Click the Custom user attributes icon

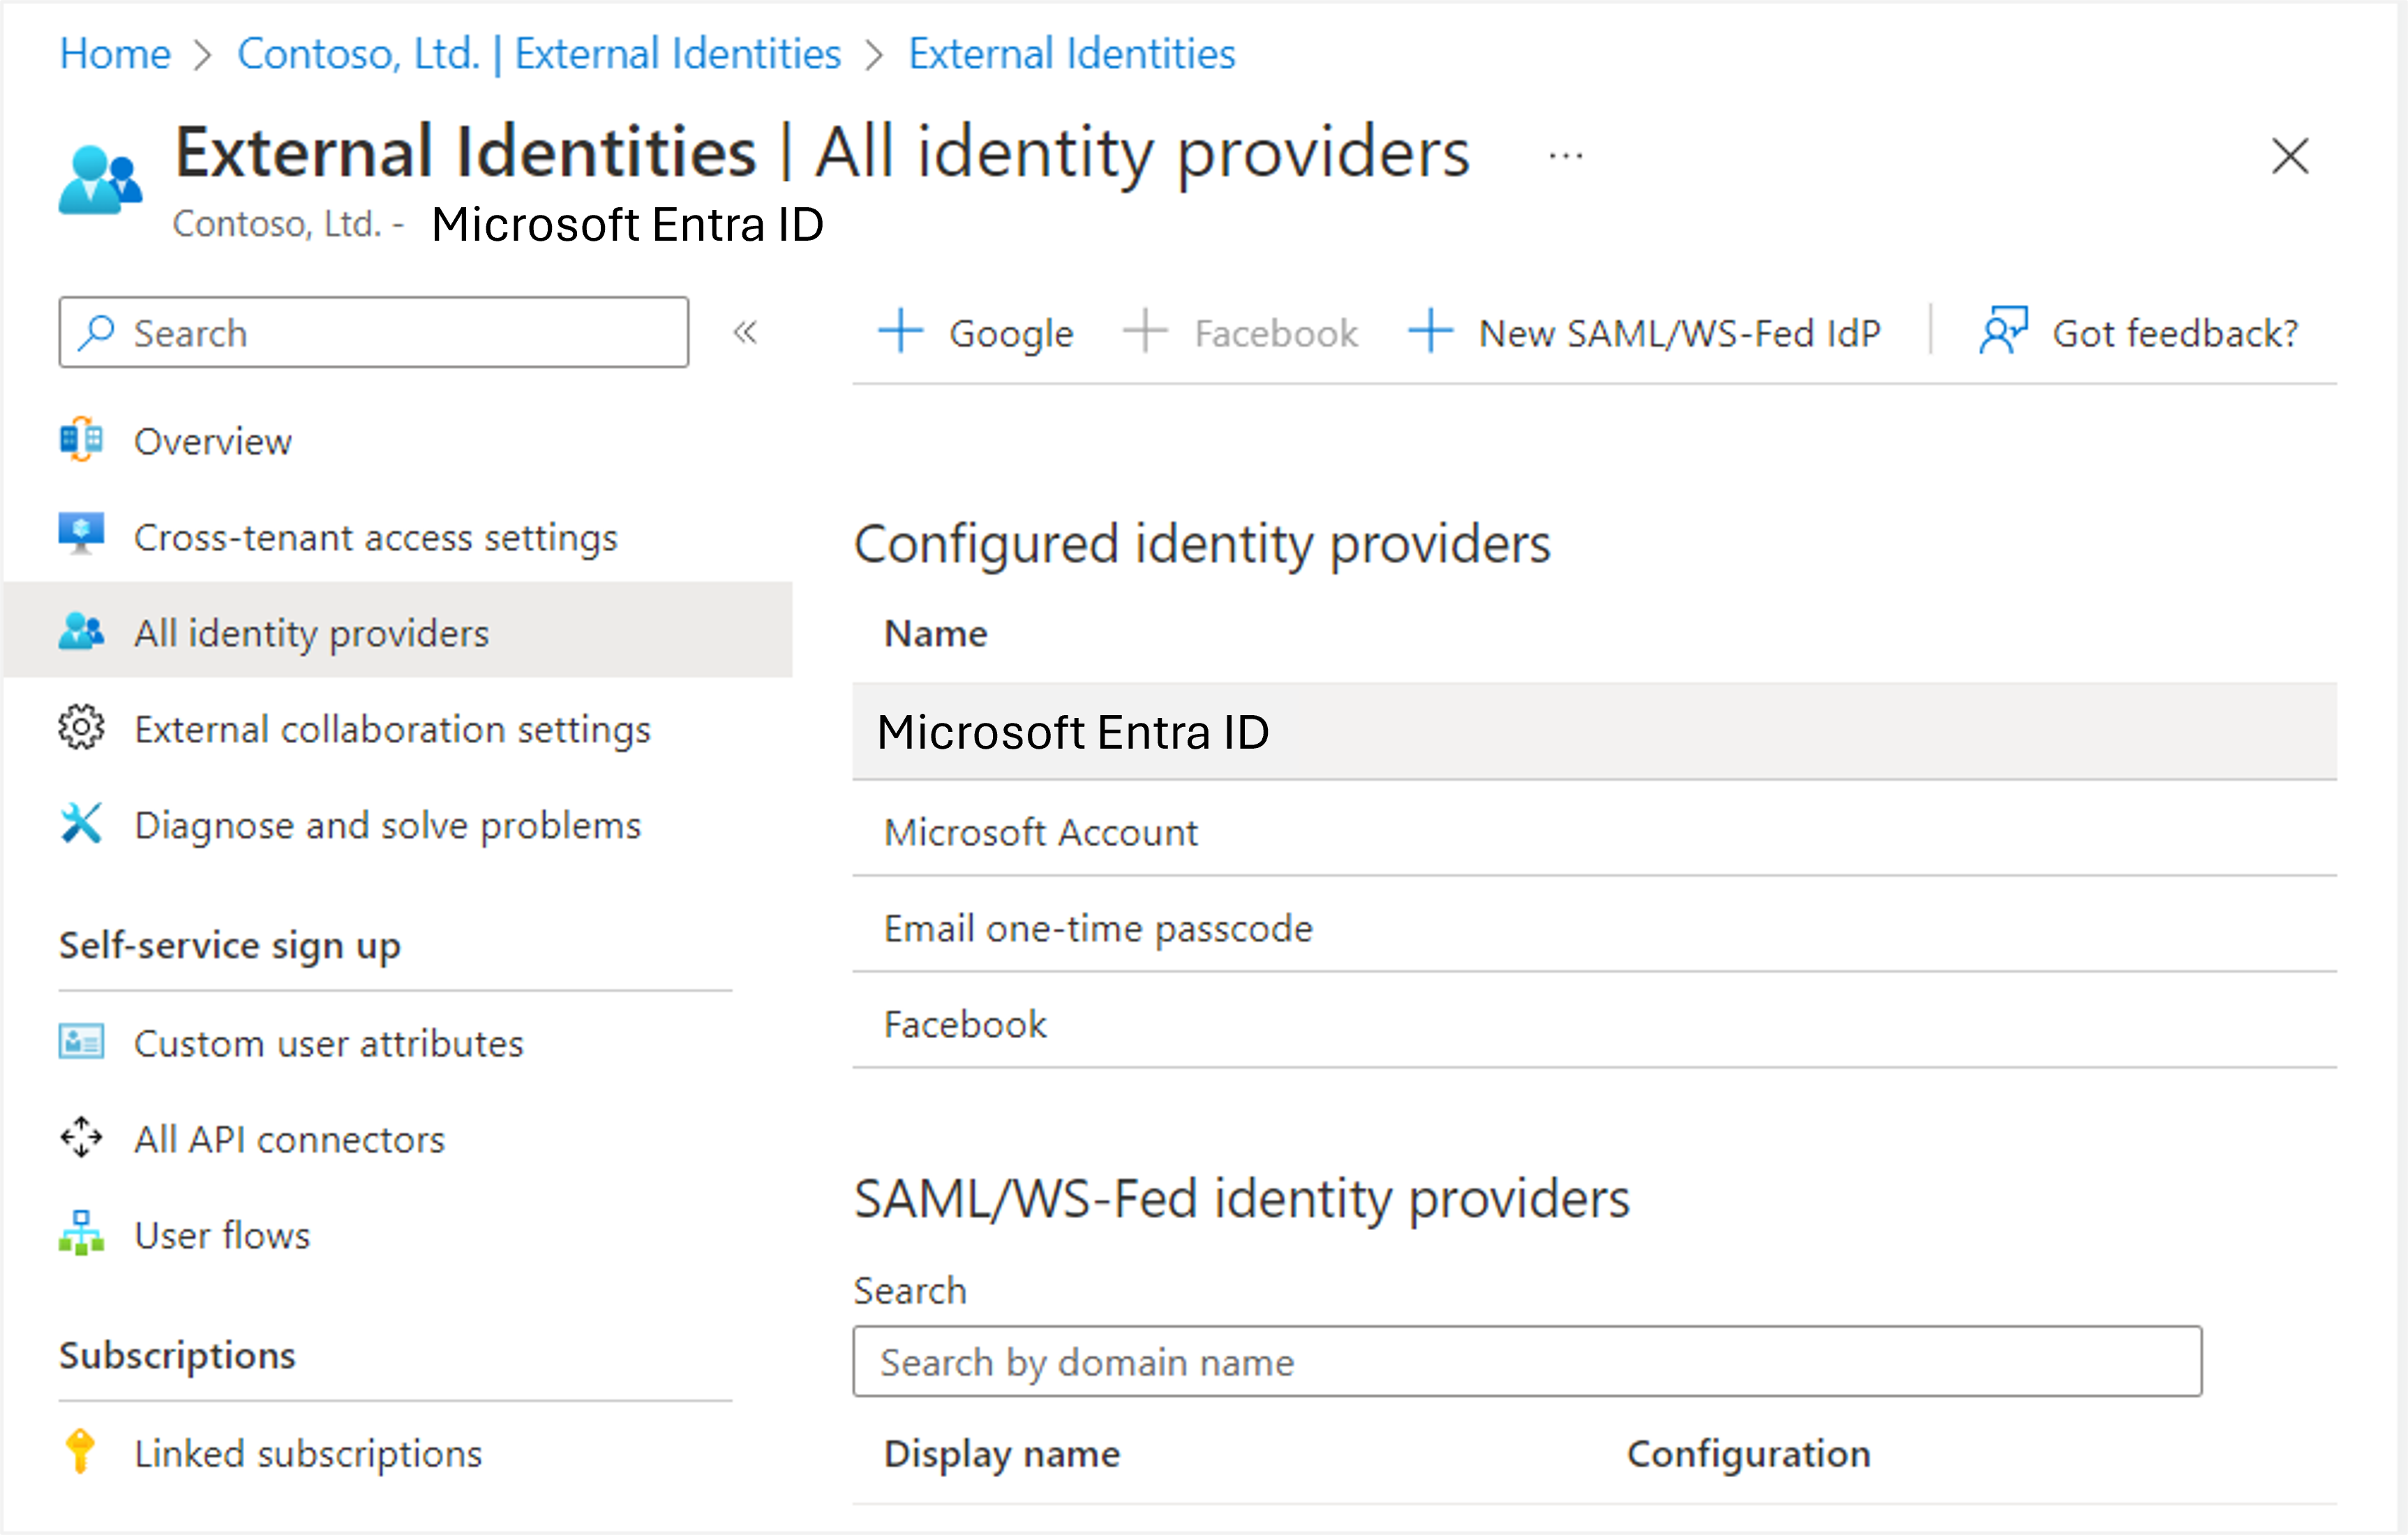[81, 1042]
